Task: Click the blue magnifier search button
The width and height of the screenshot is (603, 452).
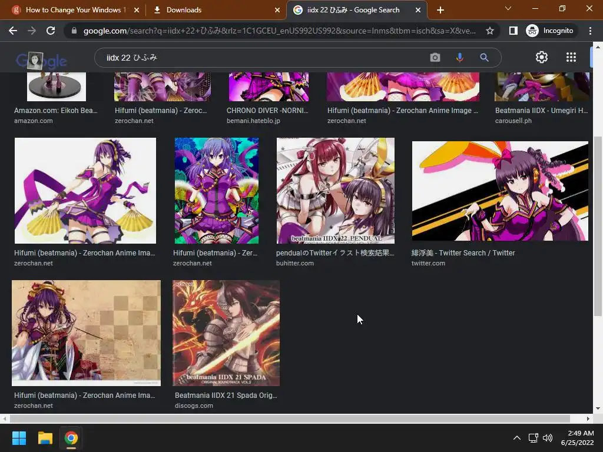Action: click(484, 58)
